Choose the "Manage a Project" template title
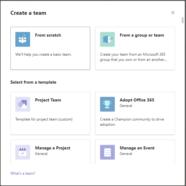 pyautogui.click(x=52, y=148)
